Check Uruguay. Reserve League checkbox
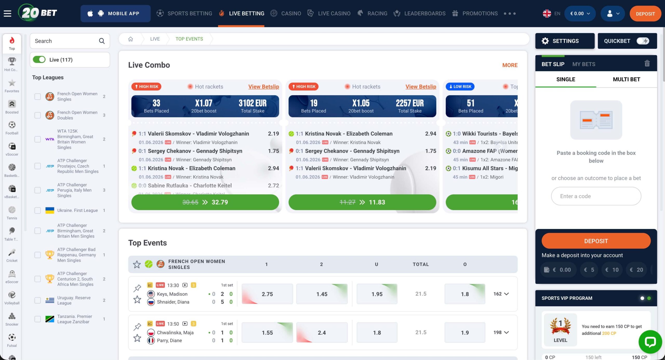 (38, 300)
